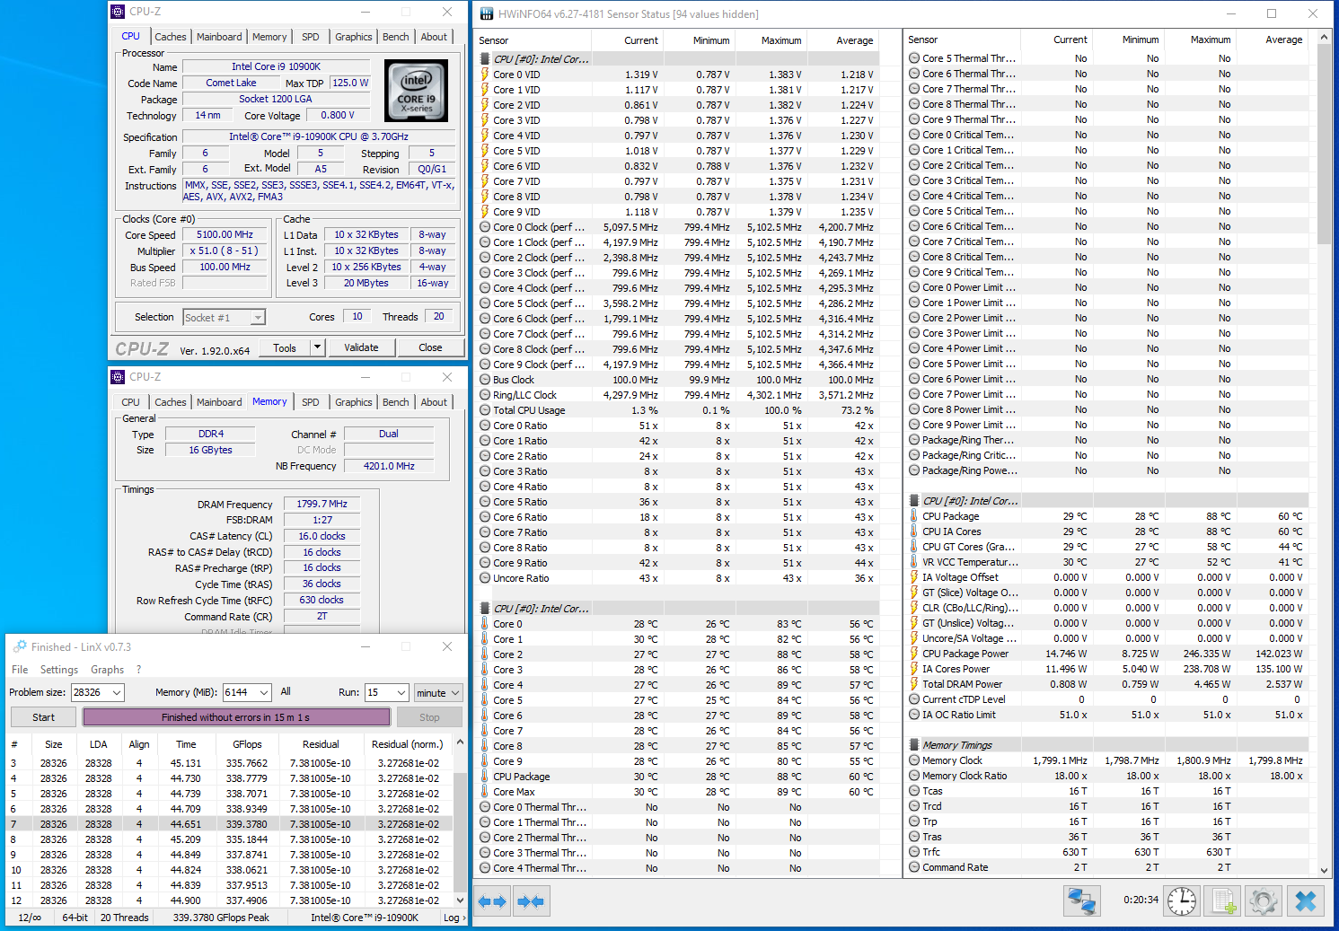Switch to the Bench tab in top CPU-Z window
1339x931 pixels.
[x=395, y=37]
